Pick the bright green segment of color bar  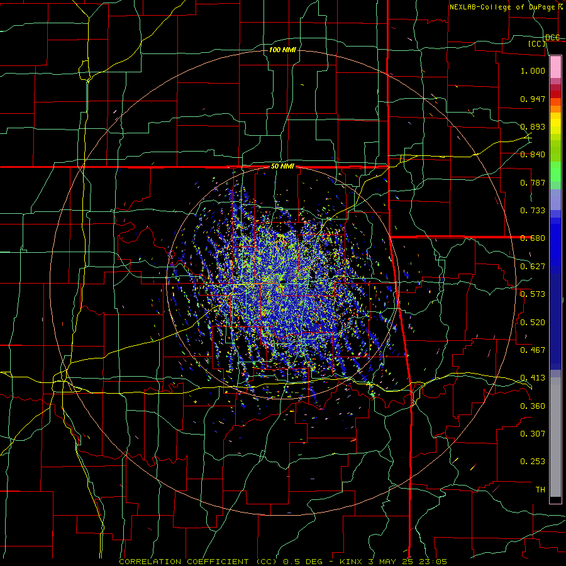pyautogui.click(x=555, y=172)
